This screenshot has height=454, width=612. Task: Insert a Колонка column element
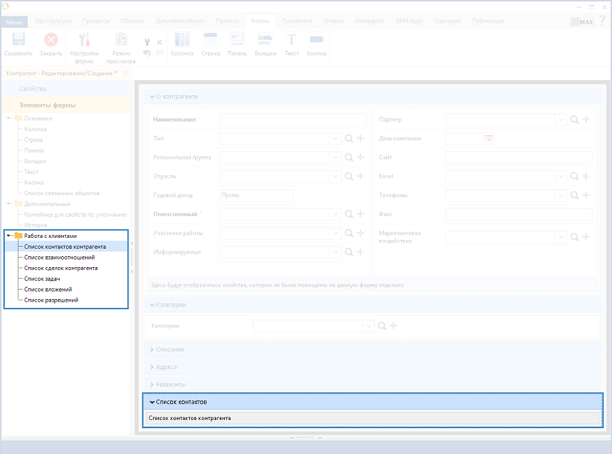(x=182, y=41)
